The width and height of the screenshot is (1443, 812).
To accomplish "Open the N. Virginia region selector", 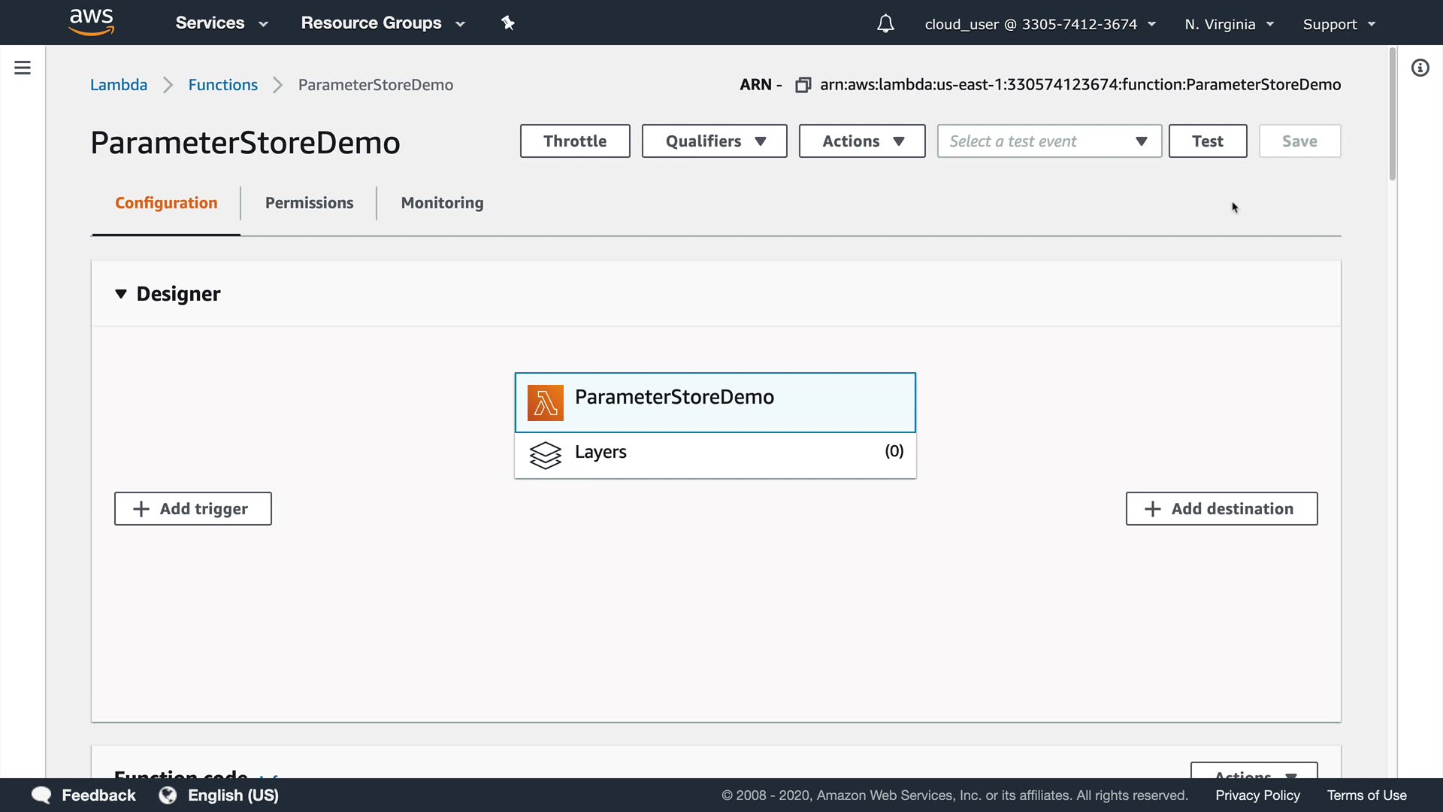I will 1229,24.
